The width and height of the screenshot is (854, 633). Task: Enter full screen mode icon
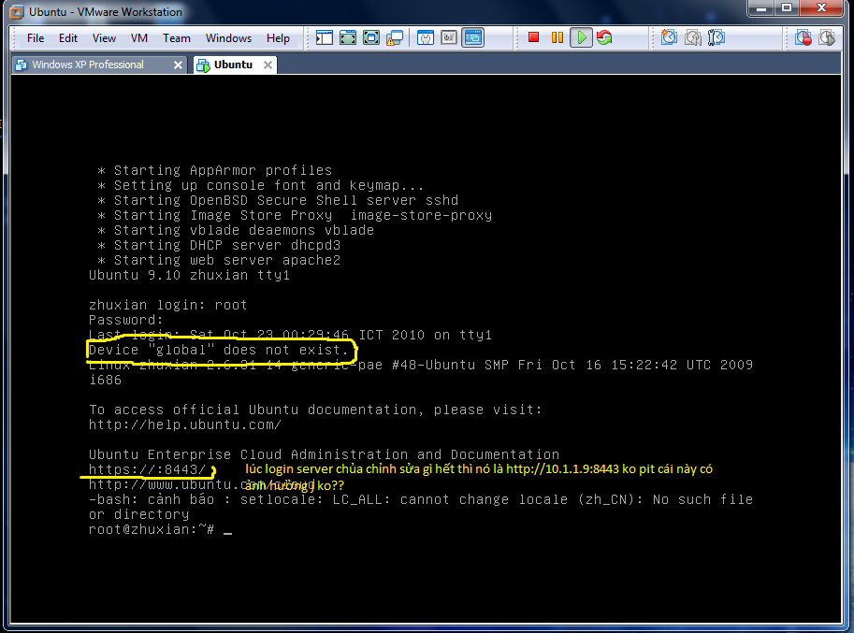[x=371, y=37]
